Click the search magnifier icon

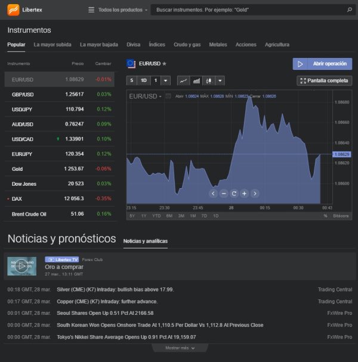pos(350,10)
